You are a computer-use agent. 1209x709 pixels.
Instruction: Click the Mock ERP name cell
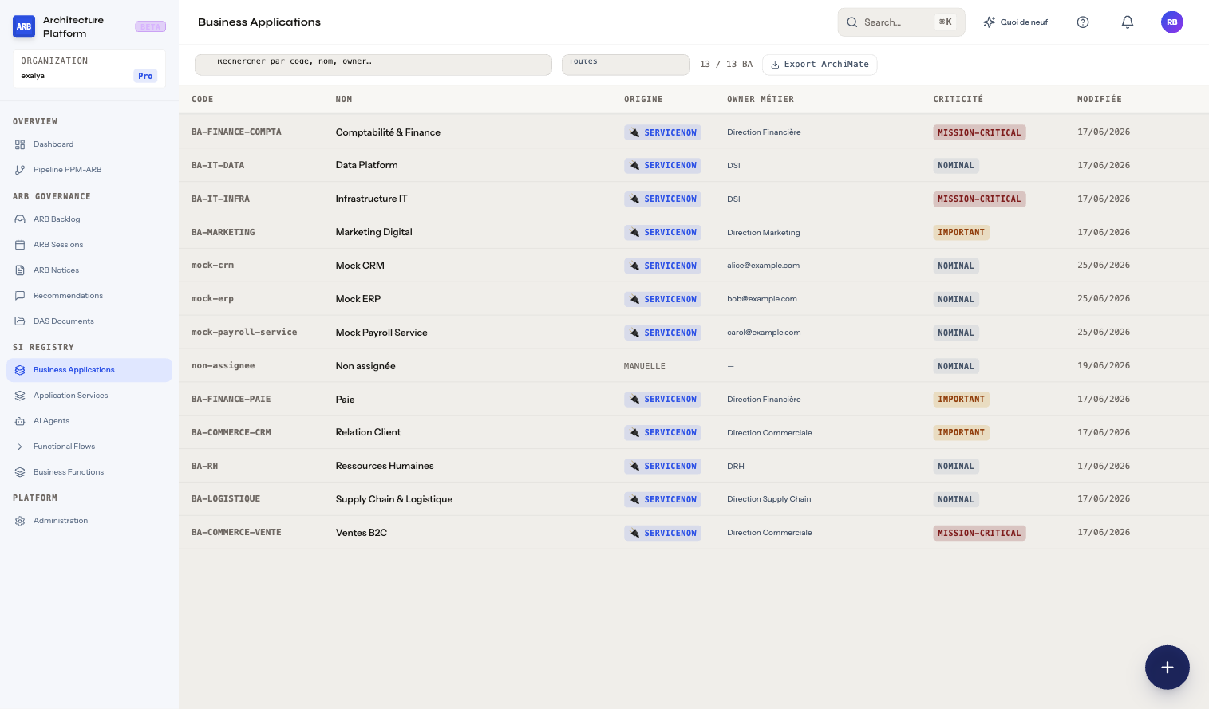coord(358,299)
